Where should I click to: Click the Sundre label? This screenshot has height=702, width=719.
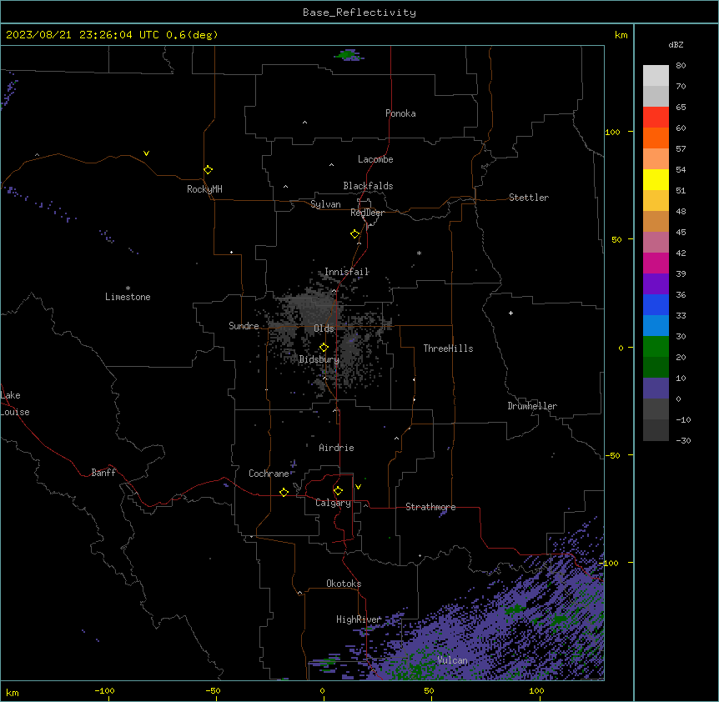(244, 326)
